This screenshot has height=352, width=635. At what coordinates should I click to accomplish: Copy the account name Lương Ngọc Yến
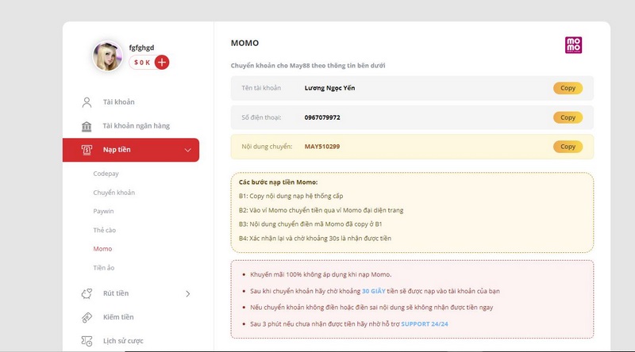click(x=568, y=88)
